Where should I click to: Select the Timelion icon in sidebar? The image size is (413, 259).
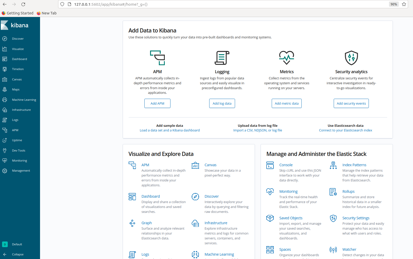point(5,69)
